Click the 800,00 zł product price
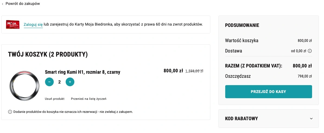This screenshot has width=324, height=133. click(x=173, y=71)
